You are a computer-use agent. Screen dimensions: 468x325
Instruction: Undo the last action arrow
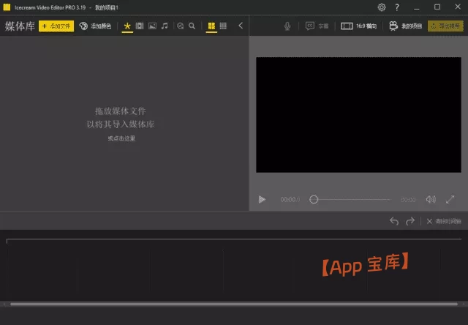point(394,221)
